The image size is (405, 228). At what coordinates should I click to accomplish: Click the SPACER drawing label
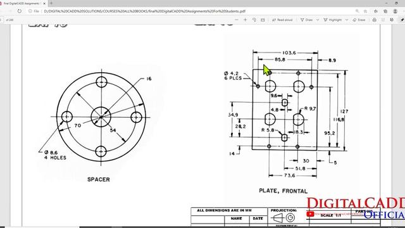(99, 179)
